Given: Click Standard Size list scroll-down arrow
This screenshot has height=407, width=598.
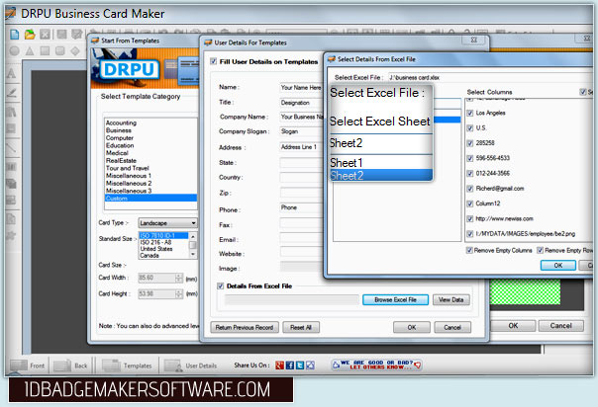Looking at the screenshot, I should point(193,254).
